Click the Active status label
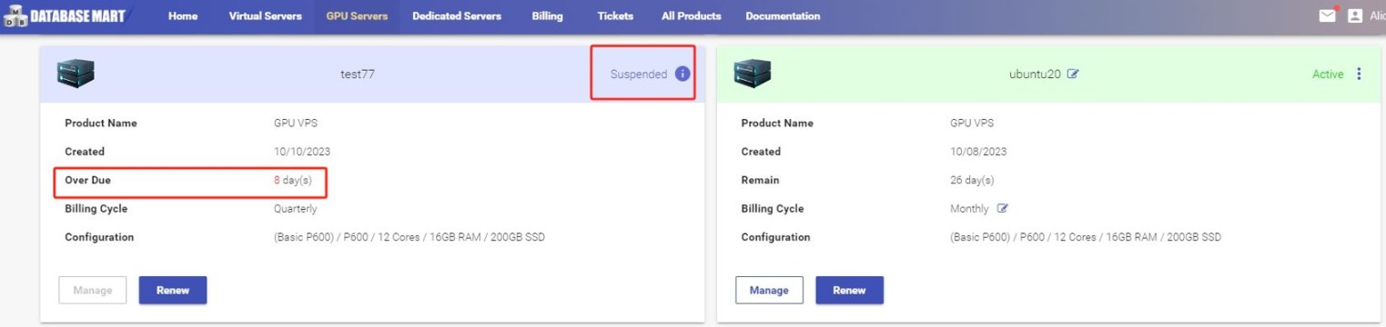 [x=1328, y=74]
